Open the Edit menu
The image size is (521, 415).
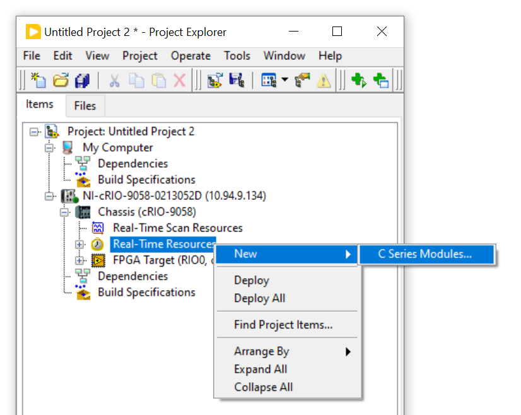click(63, 56)
